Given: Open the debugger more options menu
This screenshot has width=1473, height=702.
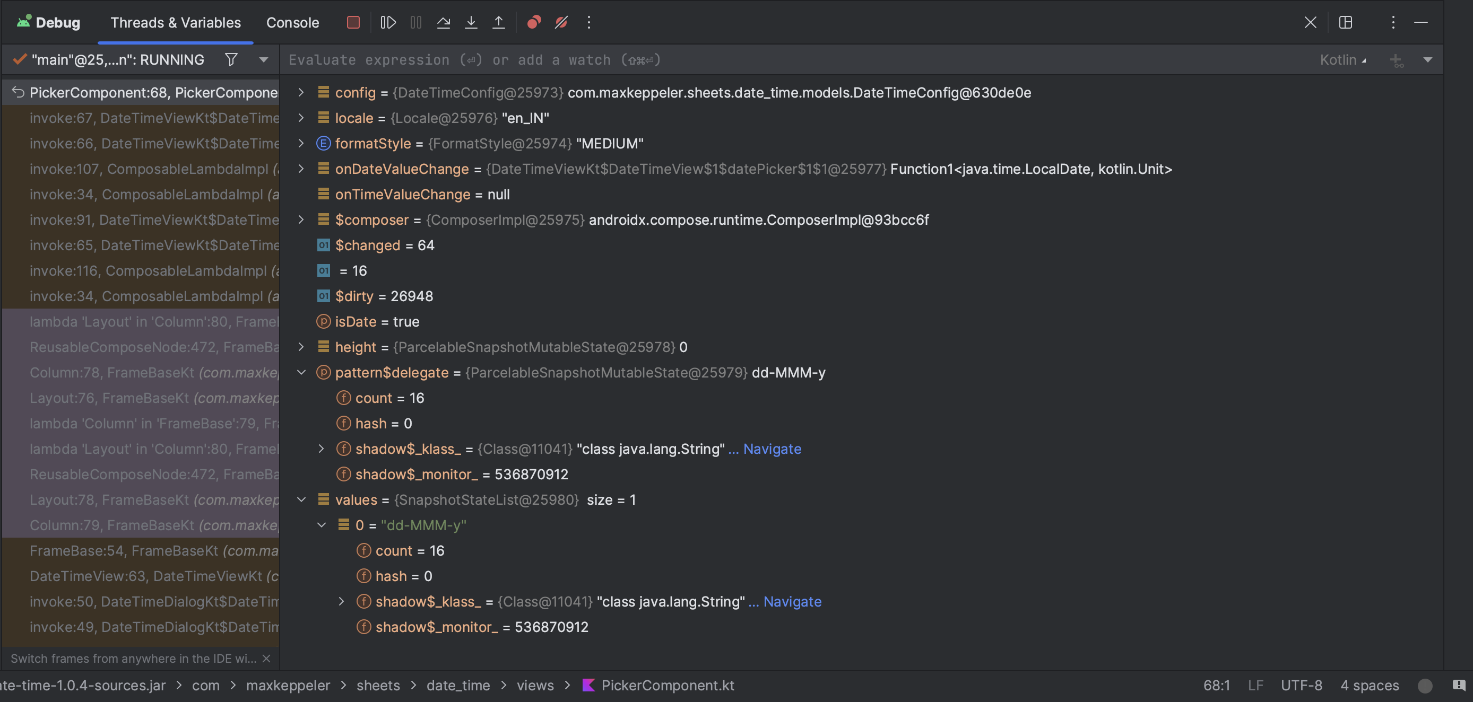Looking at the screenshot, I should [x=588, y=22].
